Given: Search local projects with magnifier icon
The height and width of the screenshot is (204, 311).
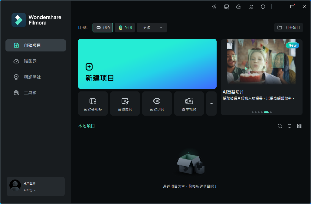Looking at the screenshot, I should (280, 126).
